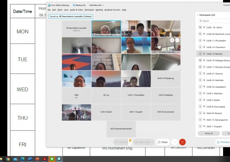Click the participant Search field
Screen dimensions: 230x162
tap(214, 21)
